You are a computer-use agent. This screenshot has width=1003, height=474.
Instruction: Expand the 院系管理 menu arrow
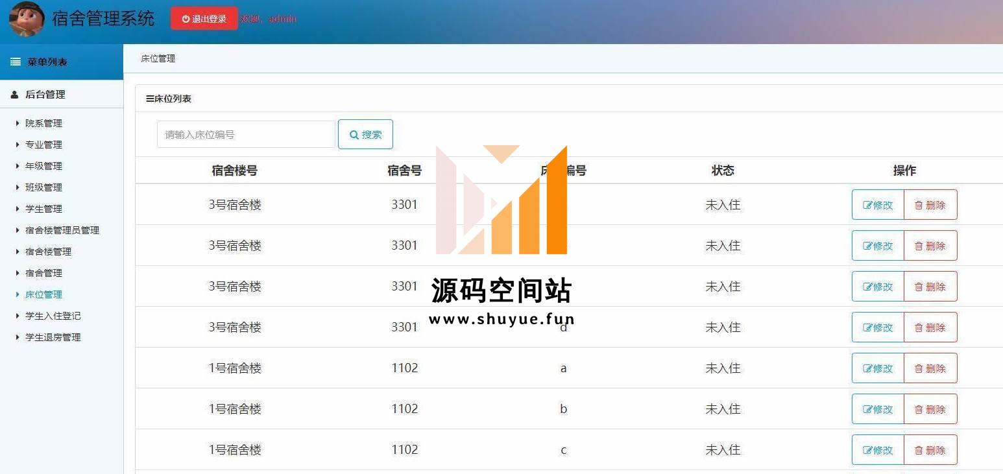pyautogui.click(x=18, y=123)
